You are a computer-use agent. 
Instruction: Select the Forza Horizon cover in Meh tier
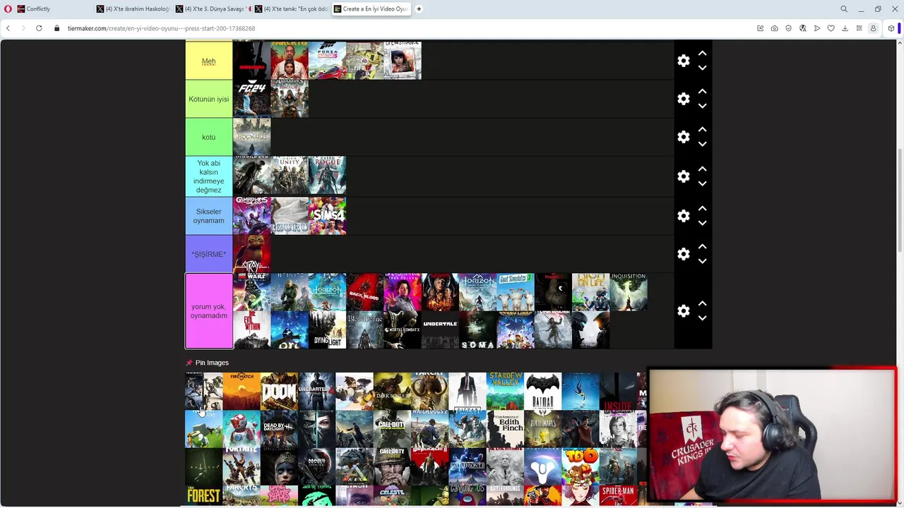click(327, 61)
